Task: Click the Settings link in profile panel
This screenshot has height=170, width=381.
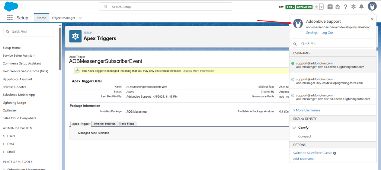Action: [x=312, y=33]
